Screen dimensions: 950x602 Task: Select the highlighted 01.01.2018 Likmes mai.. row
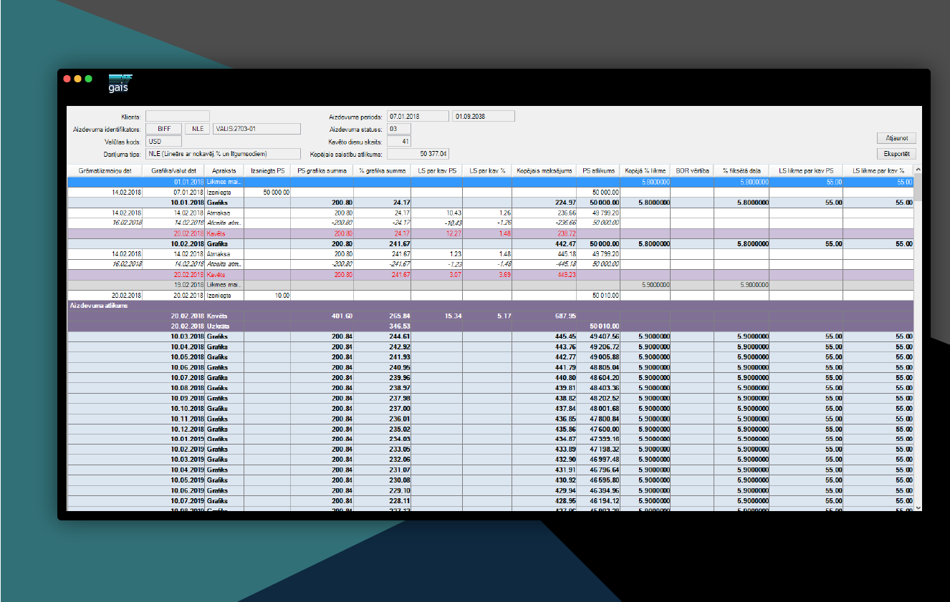tap(491, 182)
